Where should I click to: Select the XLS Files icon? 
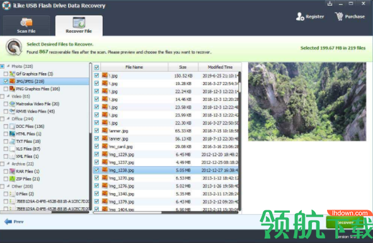tap(12, 149)
